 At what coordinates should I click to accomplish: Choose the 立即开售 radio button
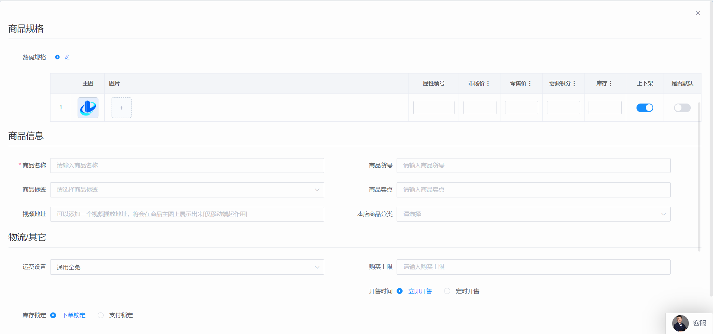click(400, 291)
